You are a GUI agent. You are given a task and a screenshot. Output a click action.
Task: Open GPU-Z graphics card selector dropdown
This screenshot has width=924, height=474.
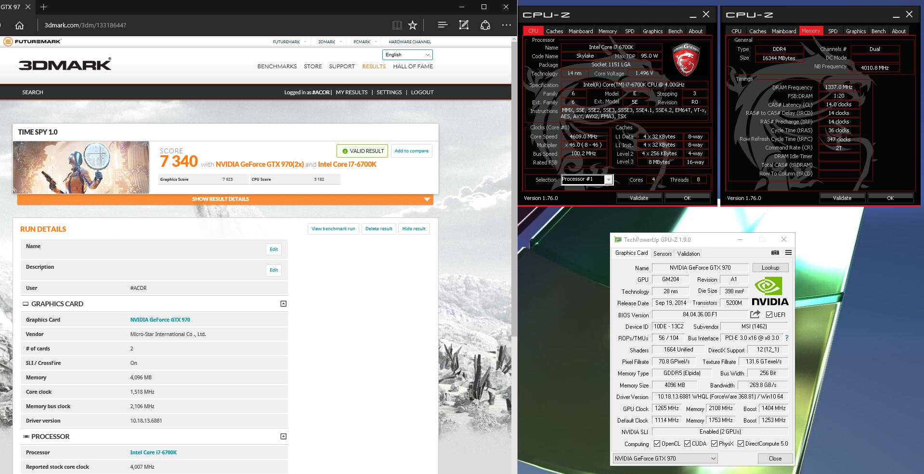[665, 458]
